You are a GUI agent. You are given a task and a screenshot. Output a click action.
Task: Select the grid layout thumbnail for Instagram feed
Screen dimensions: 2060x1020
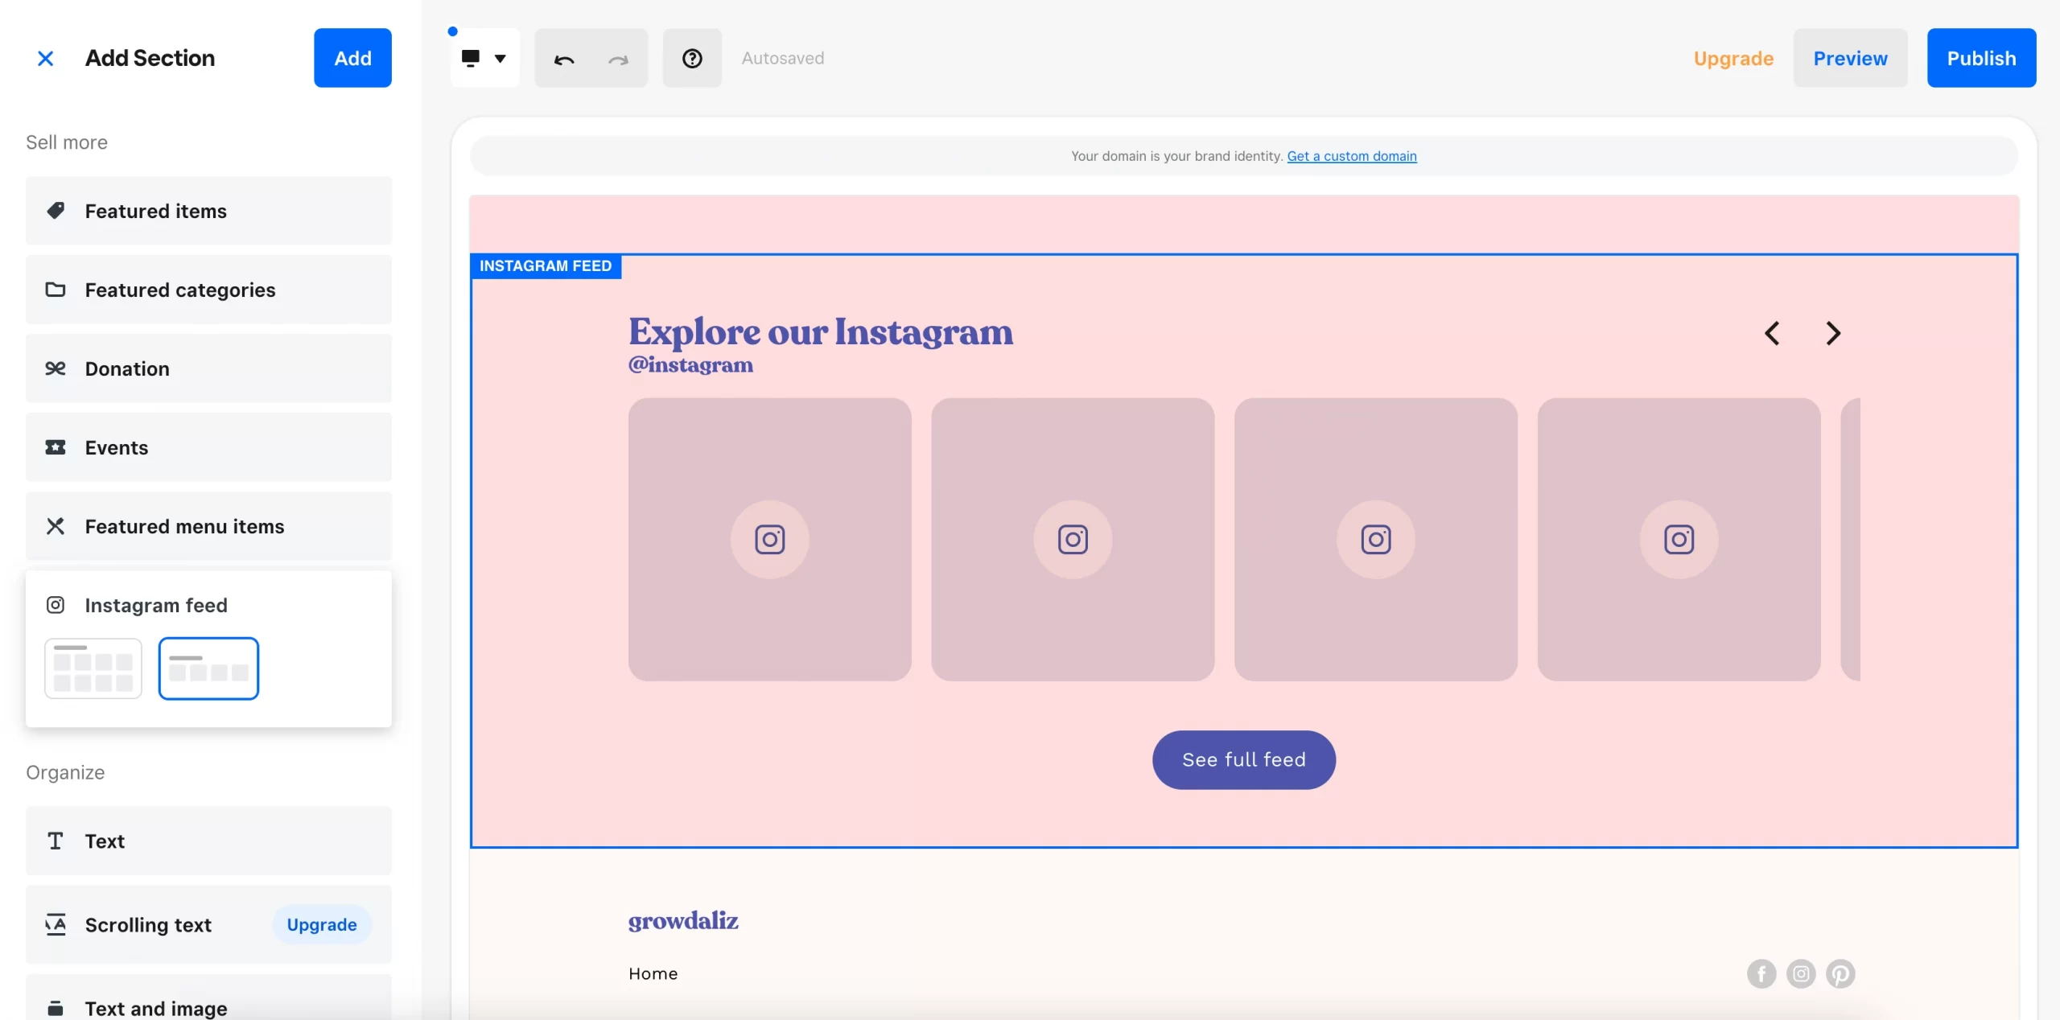click(93, 668)
